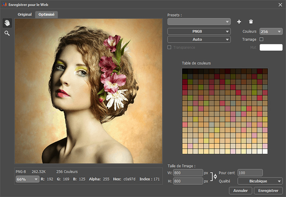
Task: Select the Hand pan tool
Action: coord(7,23)
